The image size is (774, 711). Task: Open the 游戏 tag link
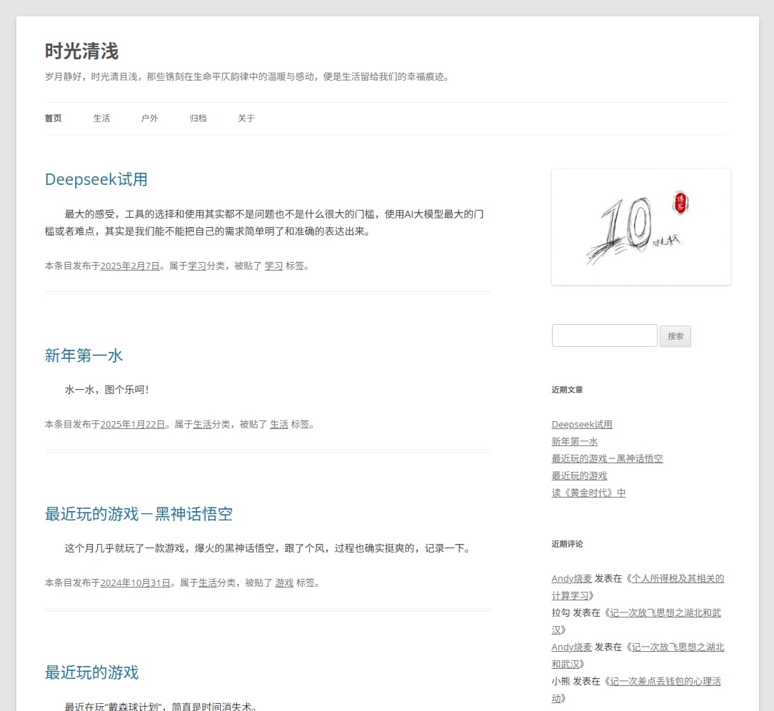coord(283,583)
